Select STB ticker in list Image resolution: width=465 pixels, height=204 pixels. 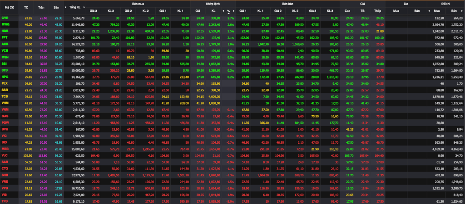pos(5,70)
